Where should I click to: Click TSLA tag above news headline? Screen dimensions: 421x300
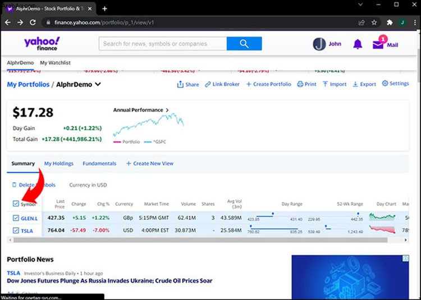pyautogui.click(x=13, y=273)
